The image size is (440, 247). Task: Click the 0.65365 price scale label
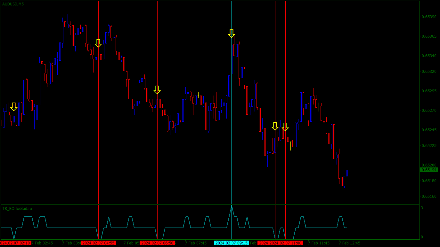coord(429,36)
